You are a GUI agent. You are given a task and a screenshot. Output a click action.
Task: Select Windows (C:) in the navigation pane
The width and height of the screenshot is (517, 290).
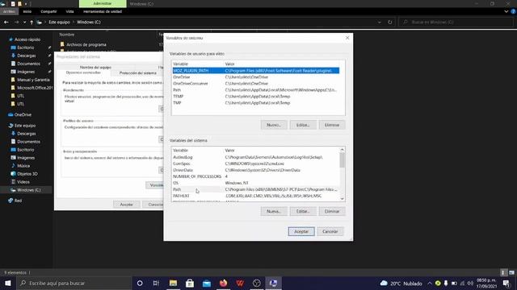point(28,190)
